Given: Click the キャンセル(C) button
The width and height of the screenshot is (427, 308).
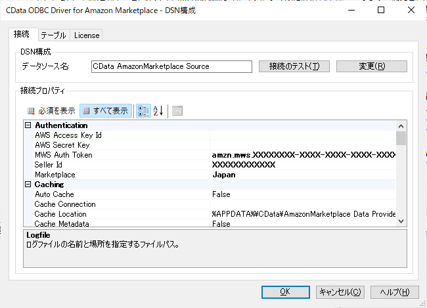Looking at the screenshot, I should (340, 292).
